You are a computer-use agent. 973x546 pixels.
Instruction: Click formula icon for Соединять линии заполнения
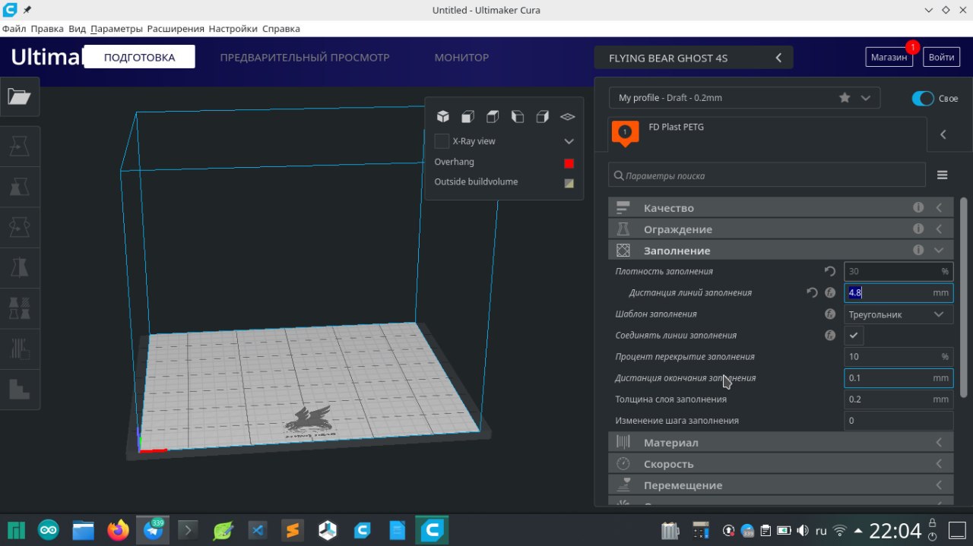point(830,335)
